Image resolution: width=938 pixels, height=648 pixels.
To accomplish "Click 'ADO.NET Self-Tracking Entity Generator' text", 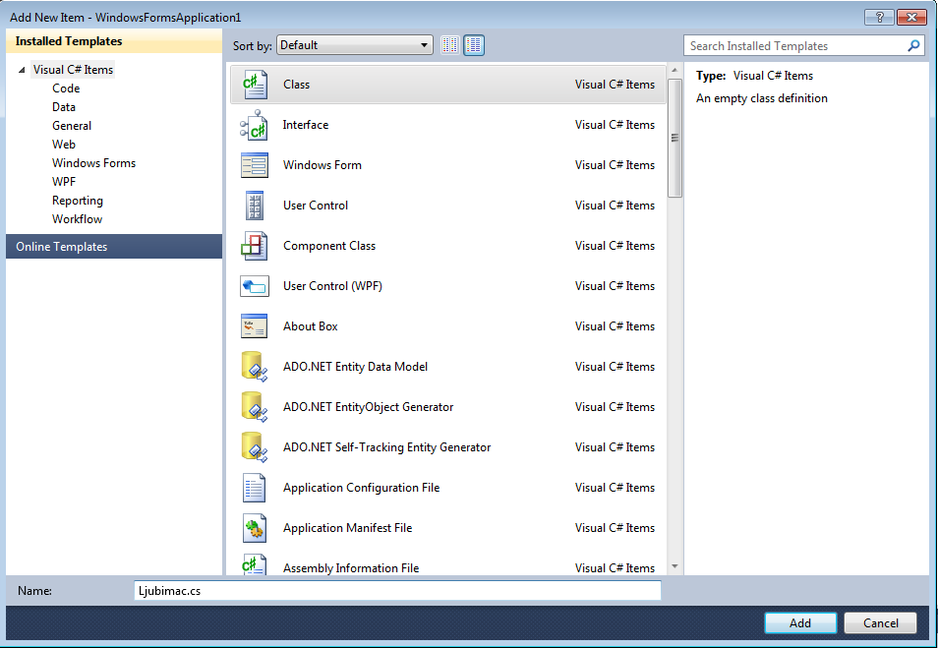I will pyautogui.click(x=387, y=447).
